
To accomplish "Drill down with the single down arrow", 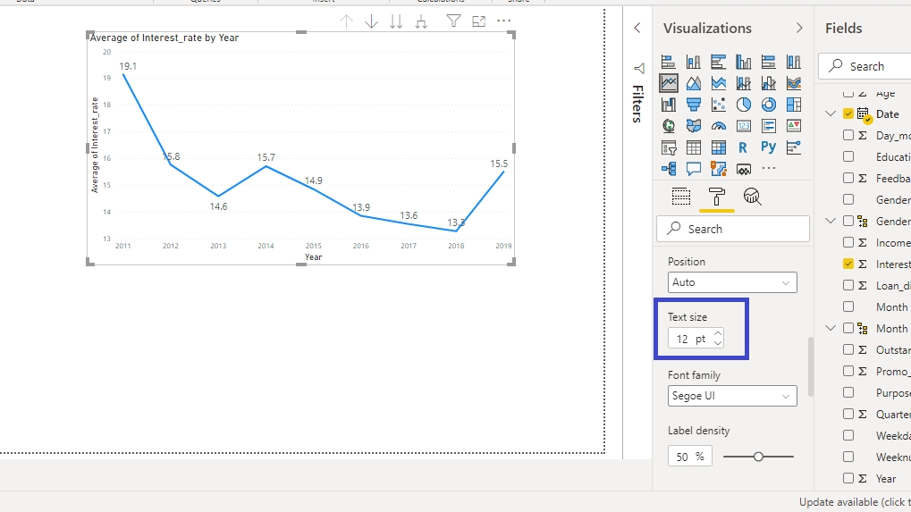I will (x=372, y=21).
